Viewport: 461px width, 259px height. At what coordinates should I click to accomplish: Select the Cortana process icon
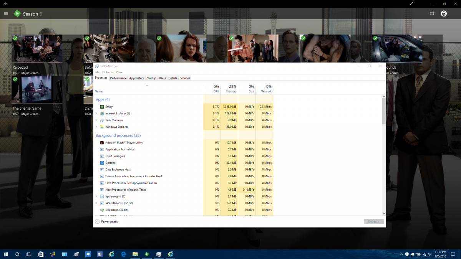coord(102,163)
